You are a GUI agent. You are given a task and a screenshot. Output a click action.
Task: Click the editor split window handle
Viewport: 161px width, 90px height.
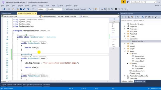[x=114, y=19]
